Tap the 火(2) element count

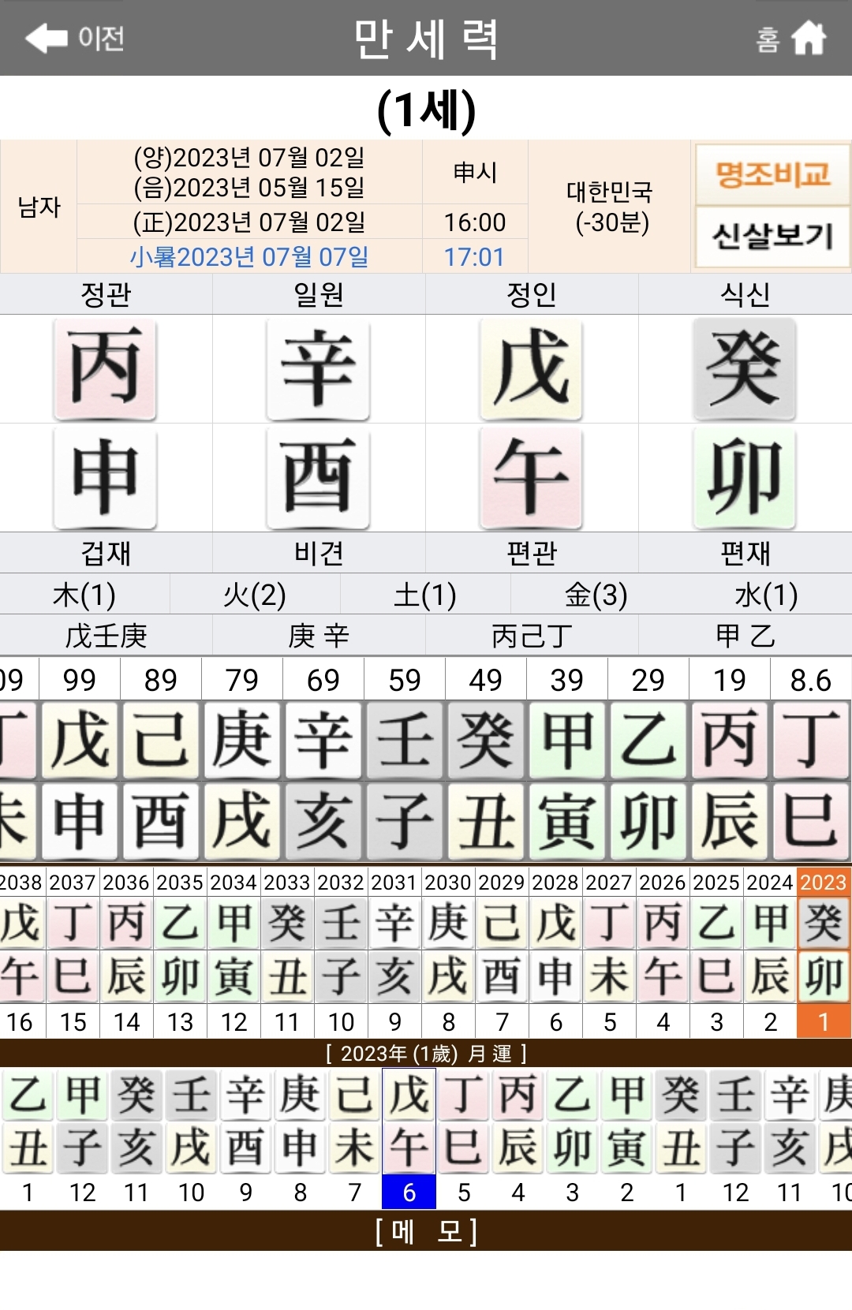255,595
